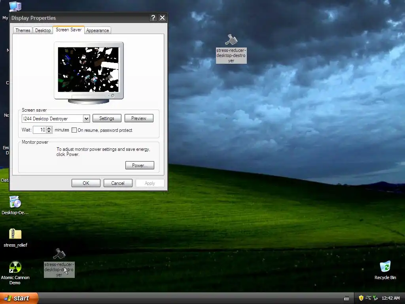
Task: Click inside the Wait minutes field
Action: tap(40, 130)
